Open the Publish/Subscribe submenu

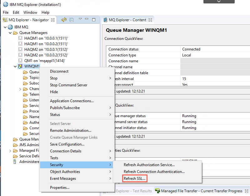(76, 108)
